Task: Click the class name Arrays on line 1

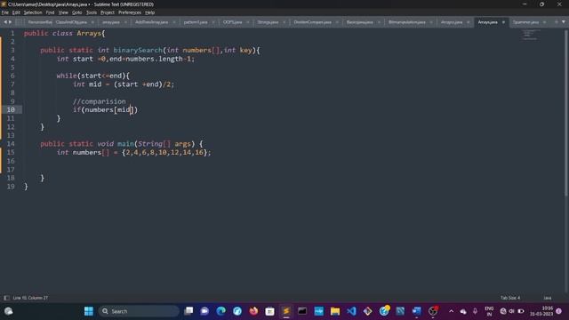Action: [x=89, y=33]
